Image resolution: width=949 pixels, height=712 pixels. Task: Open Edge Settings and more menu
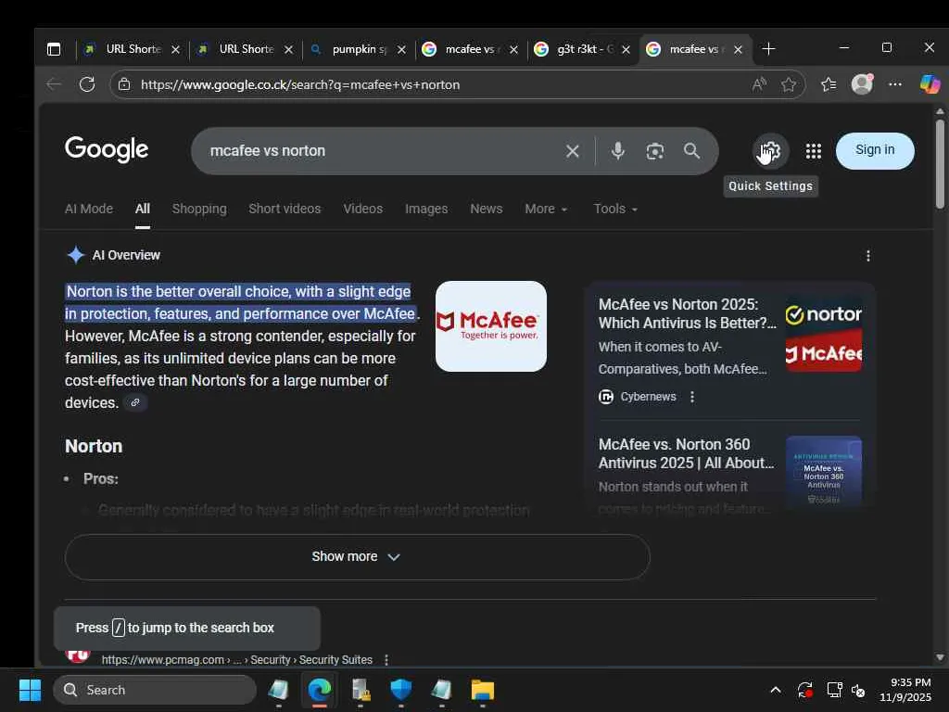[895, 84]
